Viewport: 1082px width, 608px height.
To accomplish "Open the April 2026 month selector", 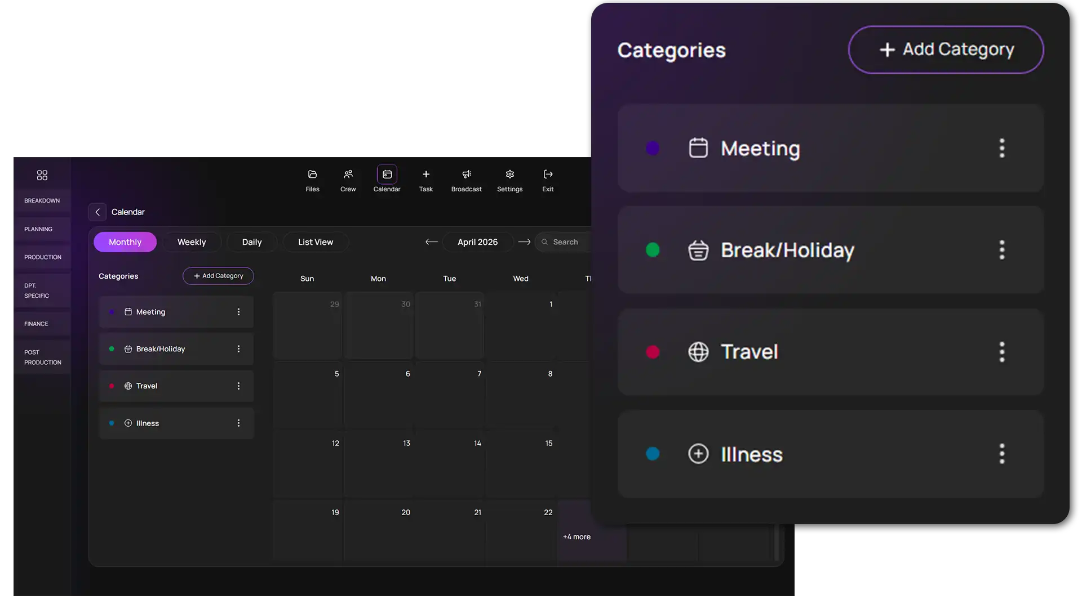I will (477, 242).
